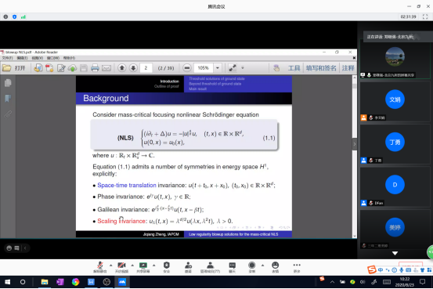Open the security shield options
This screenshot has width=433, height=289.
click(x=167, y=267)
